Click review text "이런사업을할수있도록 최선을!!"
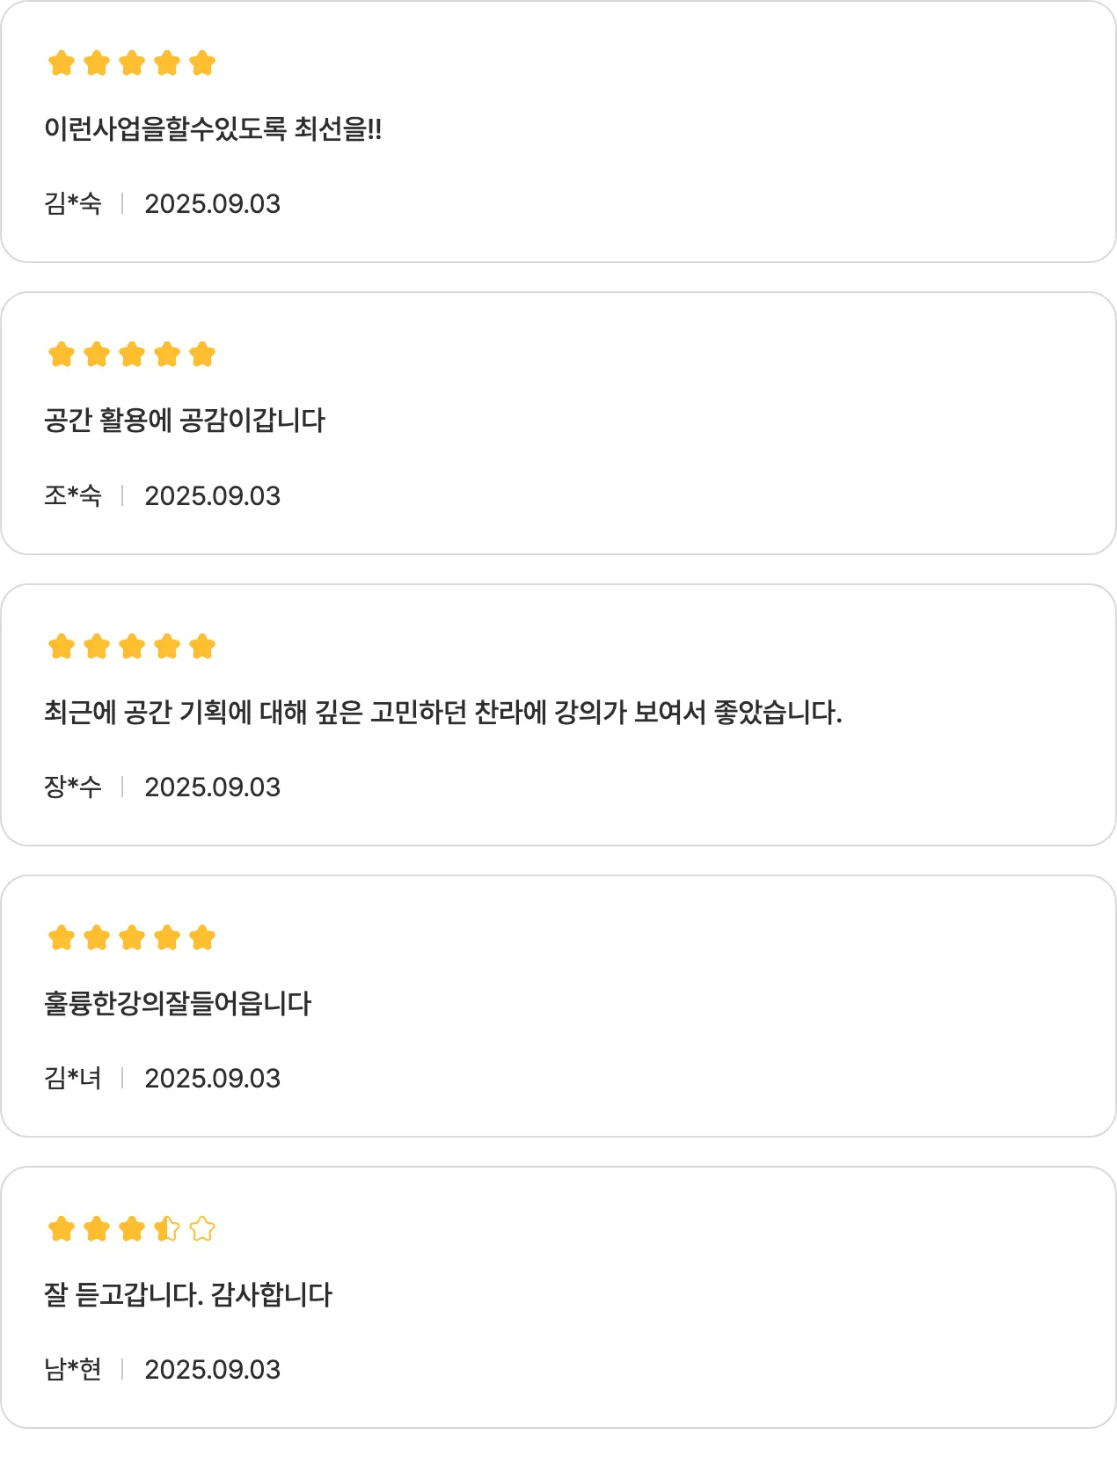Screen dimensions: 1117x1472 pos(213,129)
